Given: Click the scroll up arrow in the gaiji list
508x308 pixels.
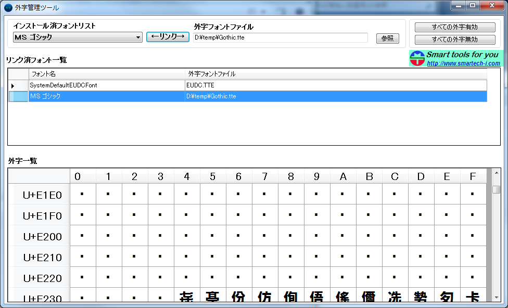Looking at the screenshot, I should coord(497,173).
